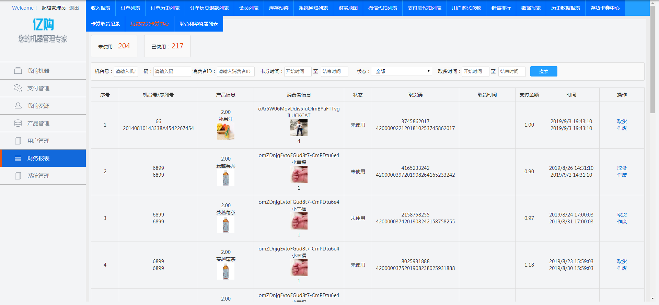Click the 我的机器 sidebar icon

(x=18, y=71)
